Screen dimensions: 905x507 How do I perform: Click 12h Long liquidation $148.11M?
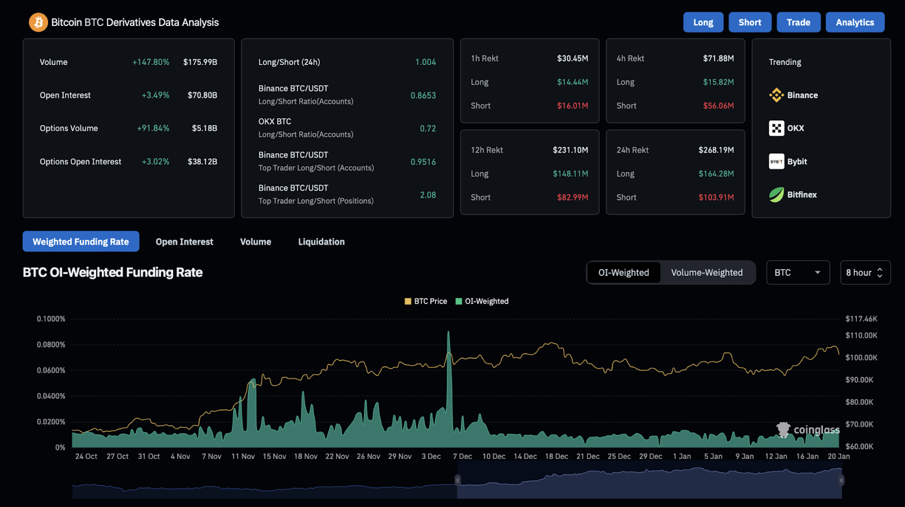coord(571,174)
